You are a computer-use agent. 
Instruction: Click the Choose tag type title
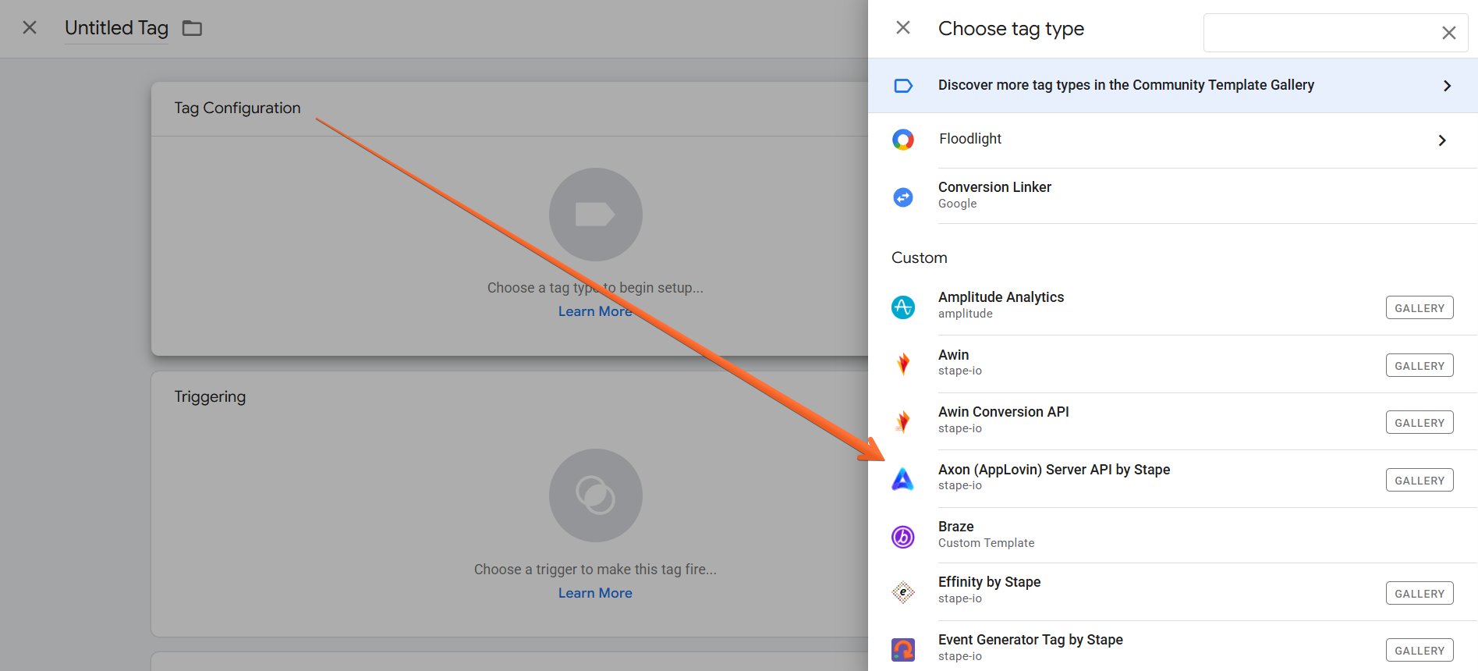[x=1011, y=29]
